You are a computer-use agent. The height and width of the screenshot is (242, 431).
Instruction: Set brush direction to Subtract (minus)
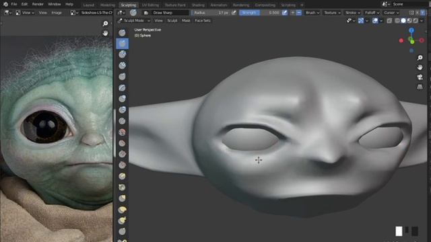(x=299, y=13)
